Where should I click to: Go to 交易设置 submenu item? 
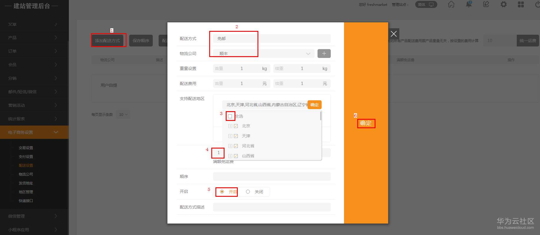(26, 148)
